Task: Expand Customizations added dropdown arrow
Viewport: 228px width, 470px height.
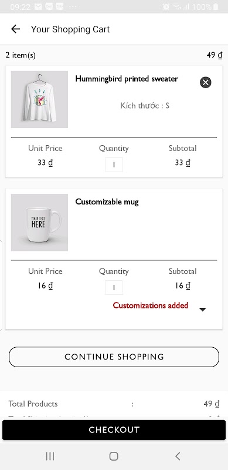Action: [203, 310]
